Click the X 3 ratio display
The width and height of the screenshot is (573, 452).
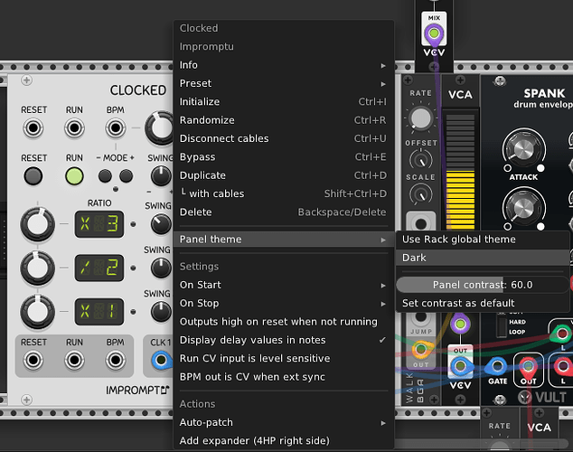[x=99, y=224]
